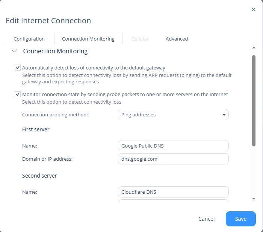Click the scroll up arrow

(x=254, y=48)
